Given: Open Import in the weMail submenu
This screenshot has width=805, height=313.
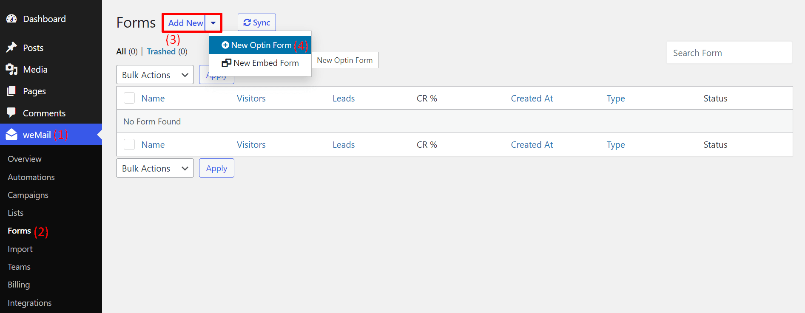Looking at the screenshot, I should 20,249.
